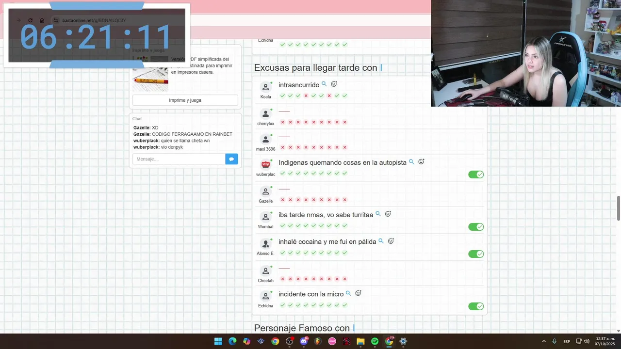
Task: Click 'Personaje Famoso con' heading
Action: click(x=304, y=328)
